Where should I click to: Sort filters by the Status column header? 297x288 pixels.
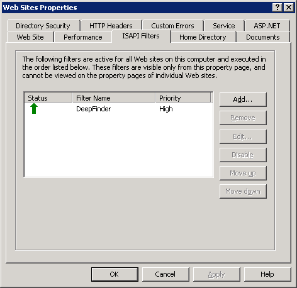pyautogui.click(x=48, y=98)
